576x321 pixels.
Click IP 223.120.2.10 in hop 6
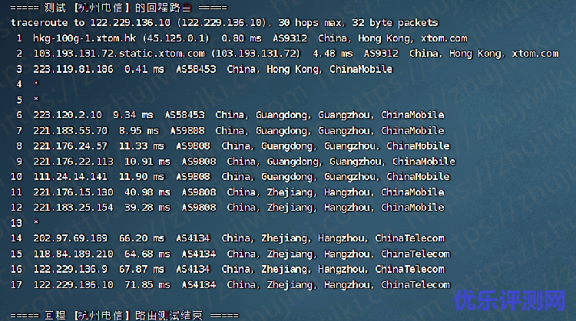point(68,115)
